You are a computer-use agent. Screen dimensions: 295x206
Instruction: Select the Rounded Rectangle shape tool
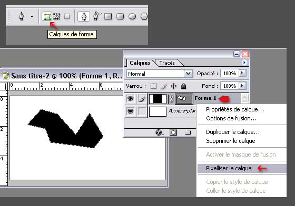tap(120, 16)
